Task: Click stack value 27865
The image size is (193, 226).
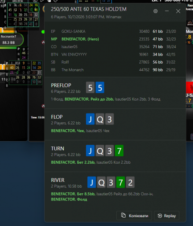Action: [144, 62]
